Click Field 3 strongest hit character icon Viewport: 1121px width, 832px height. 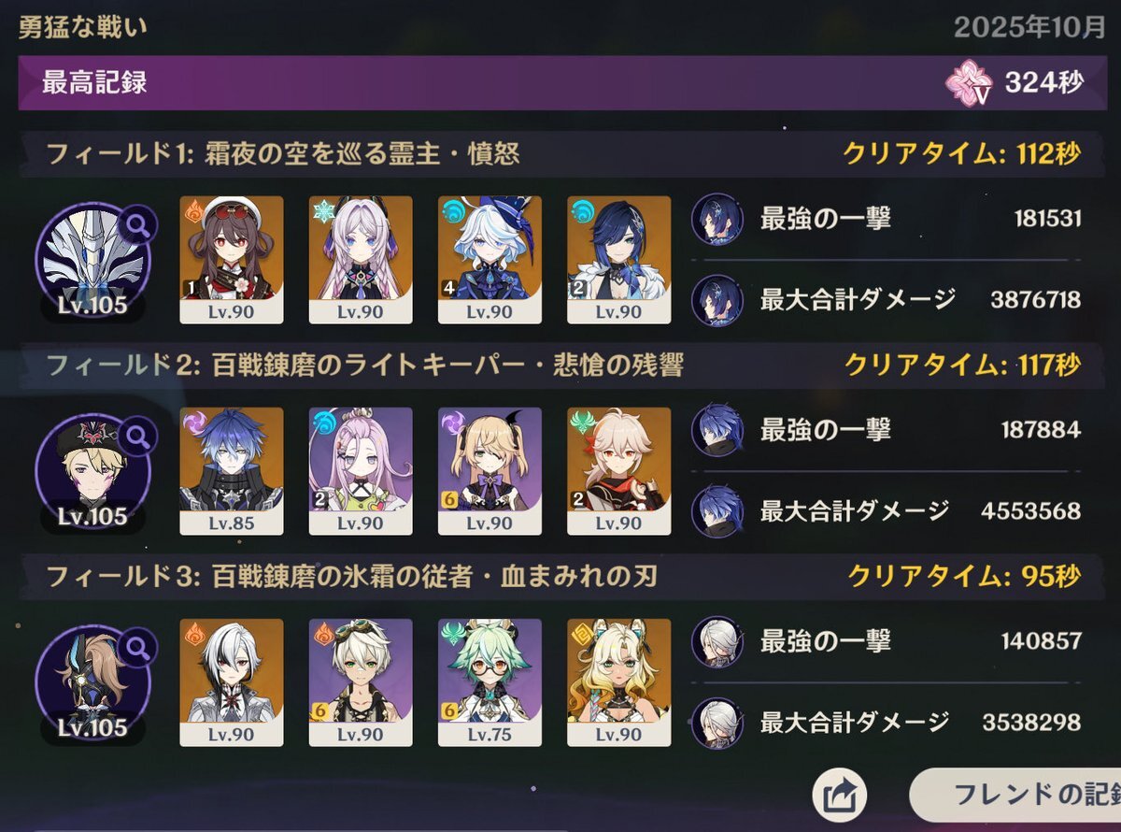tap(717, 641)
